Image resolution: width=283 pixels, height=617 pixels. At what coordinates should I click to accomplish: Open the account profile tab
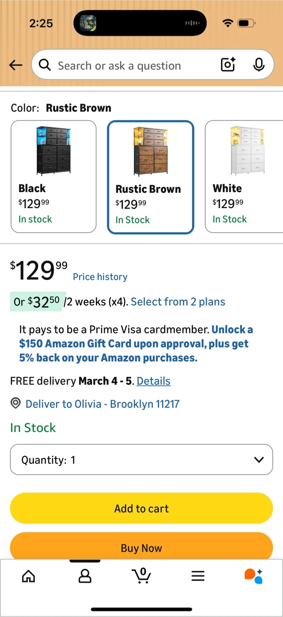click(x=85, y=576)
